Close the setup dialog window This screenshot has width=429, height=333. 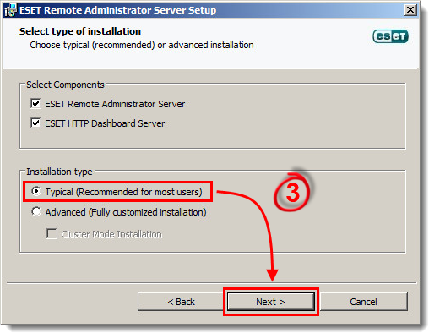click(410, 10)
